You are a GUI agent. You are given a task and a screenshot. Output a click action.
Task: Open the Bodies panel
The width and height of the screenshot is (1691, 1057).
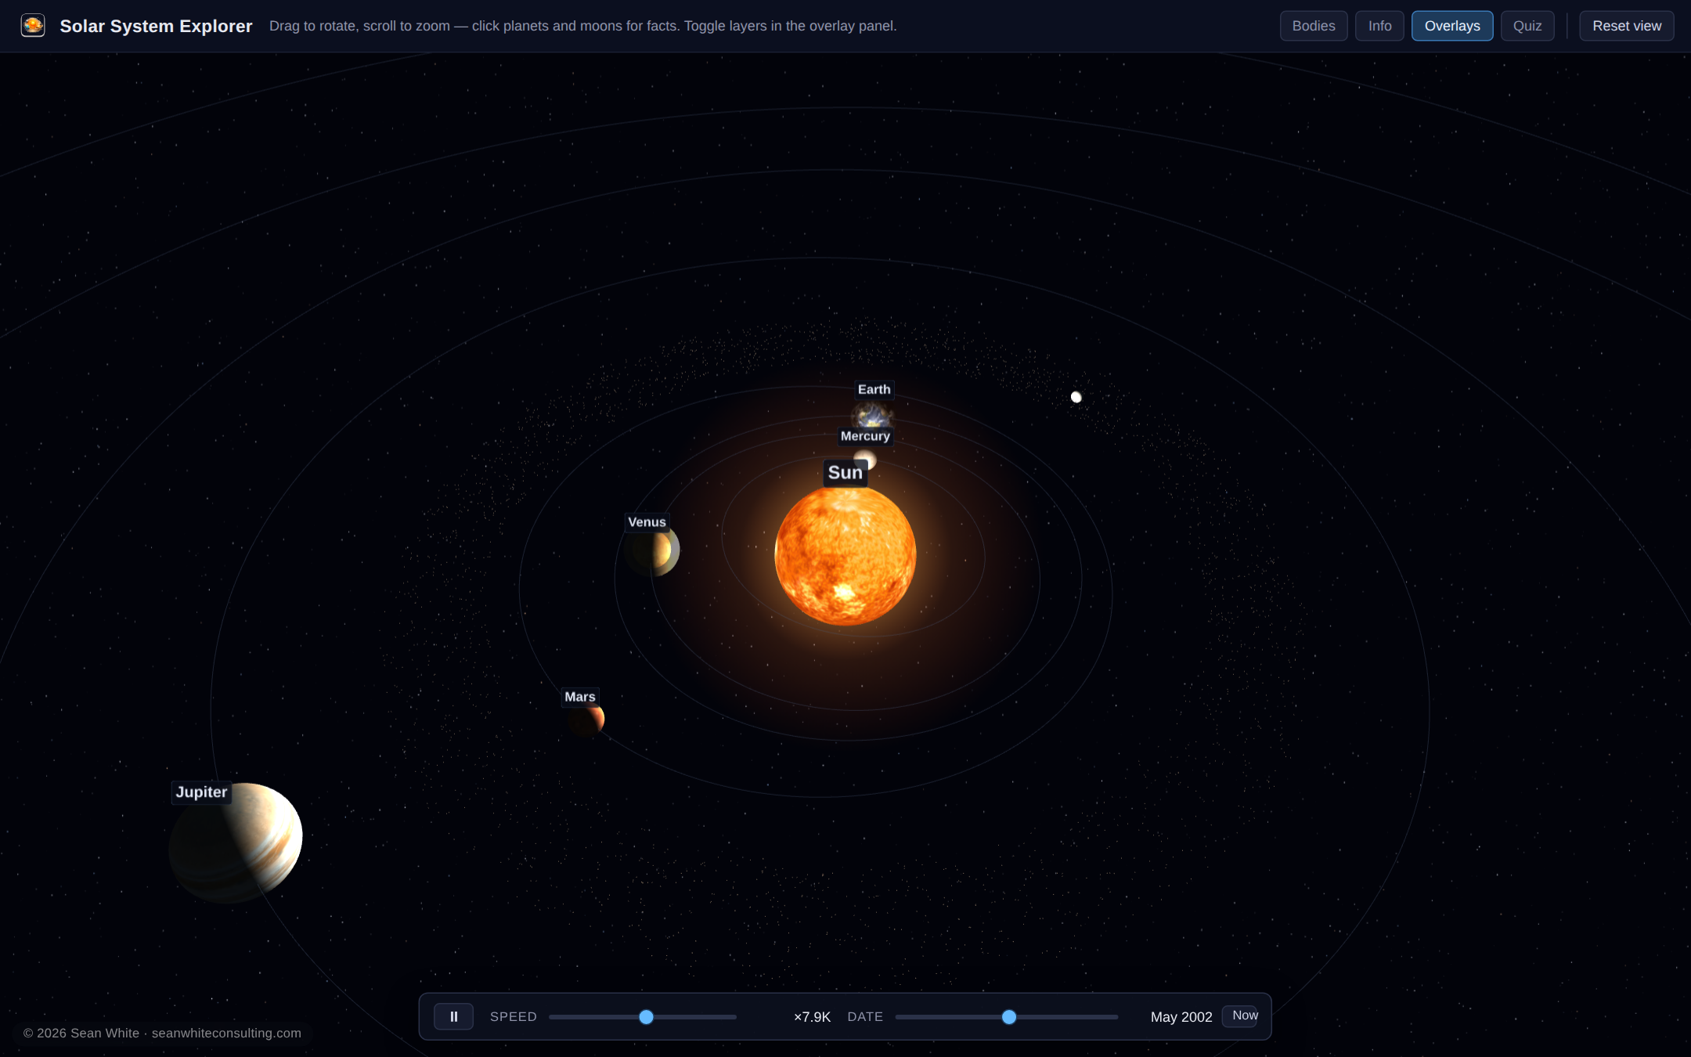coord(1313,26)
